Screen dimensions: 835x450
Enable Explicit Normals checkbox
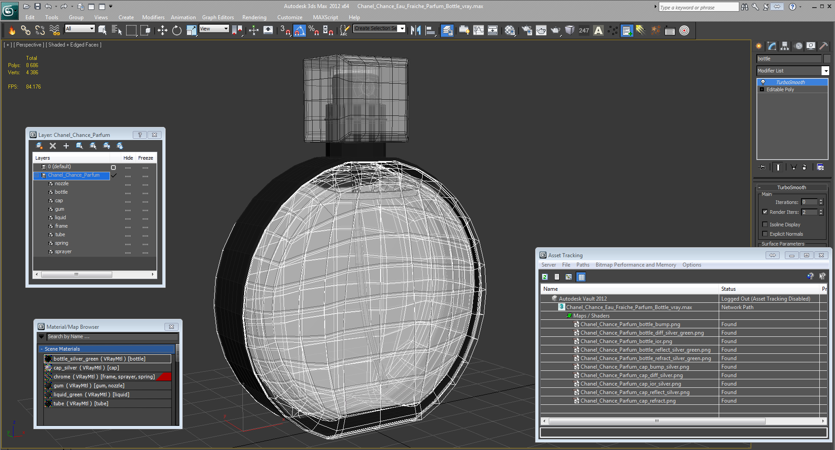pyautogui.click(x=765, y=234)
